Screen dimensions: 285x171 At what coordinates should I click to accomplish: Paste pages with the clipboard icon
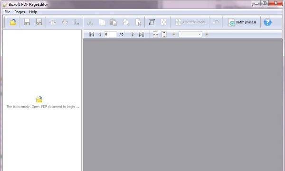[113, 22]
